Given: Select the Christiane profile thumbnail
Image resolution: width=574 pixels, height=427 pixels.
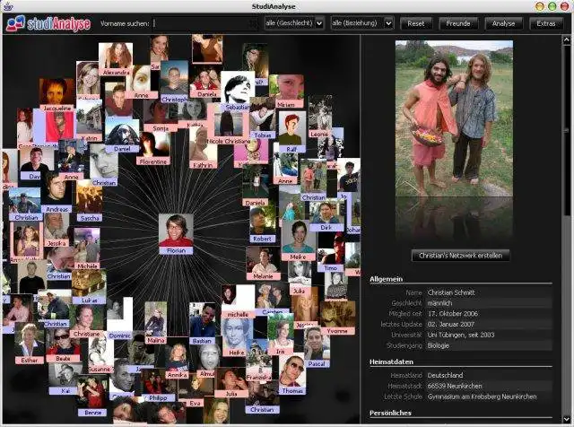Looking at the screenshot, I should (86, 321).
